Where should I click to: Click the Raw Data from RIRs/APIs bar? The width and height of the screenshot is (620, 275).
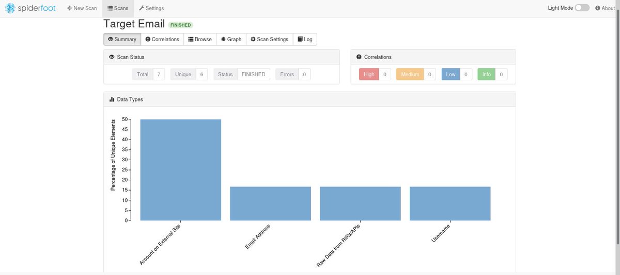360,203
